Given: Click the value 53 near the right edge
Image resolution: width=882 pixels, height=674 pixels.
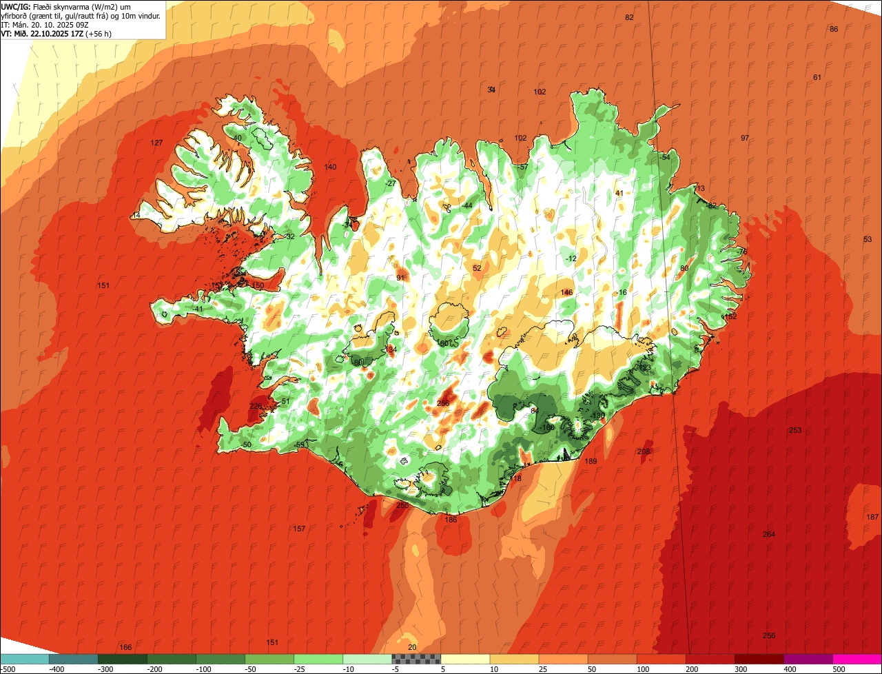Looking at the screenshot, I should (x=868, y=239).
